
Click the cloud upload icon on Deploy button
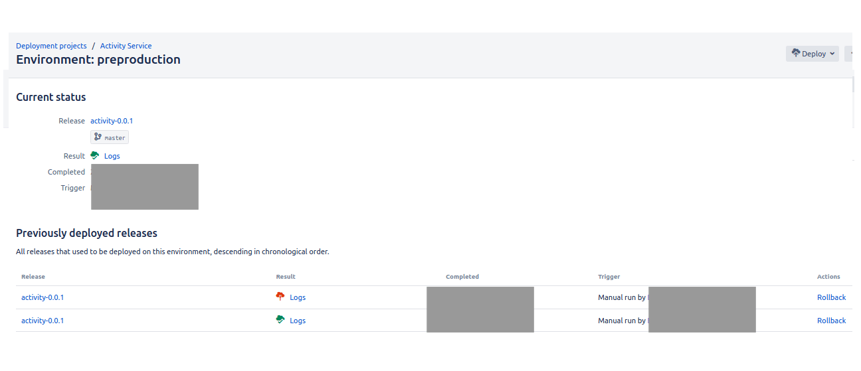pos(795,54)
